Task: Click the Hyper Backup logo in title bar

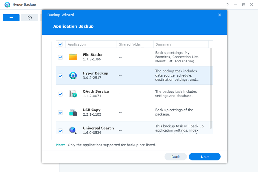Action: (x=7, y=5)
